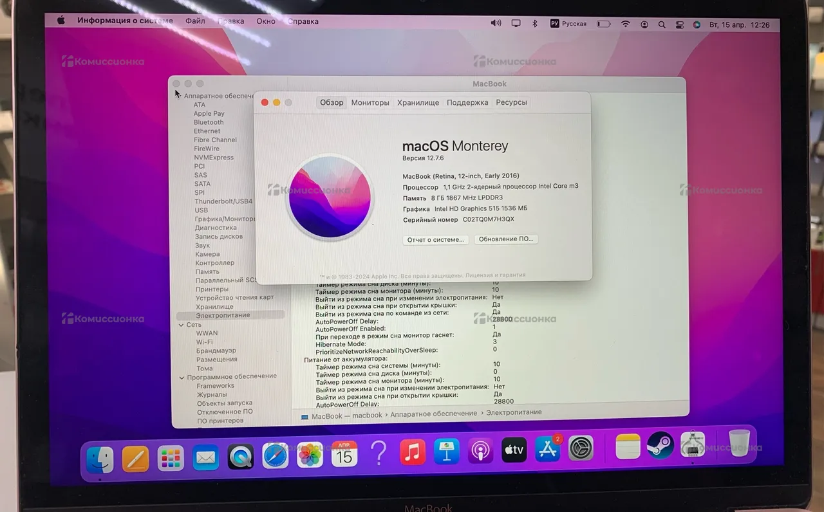Open Calendar showing 15 in the Dock
Viewport: 824px width, 512px height.
[344, 455]
